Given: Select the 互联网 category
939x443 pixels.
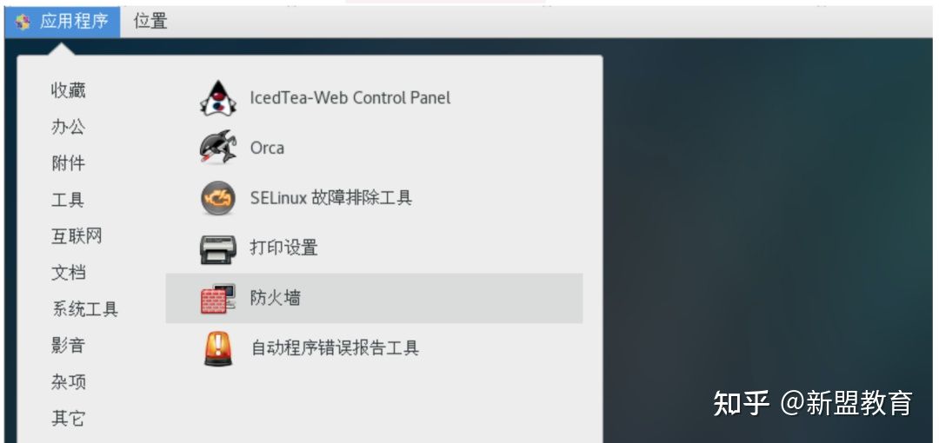Looking at the screenshot, I should 77,236.
